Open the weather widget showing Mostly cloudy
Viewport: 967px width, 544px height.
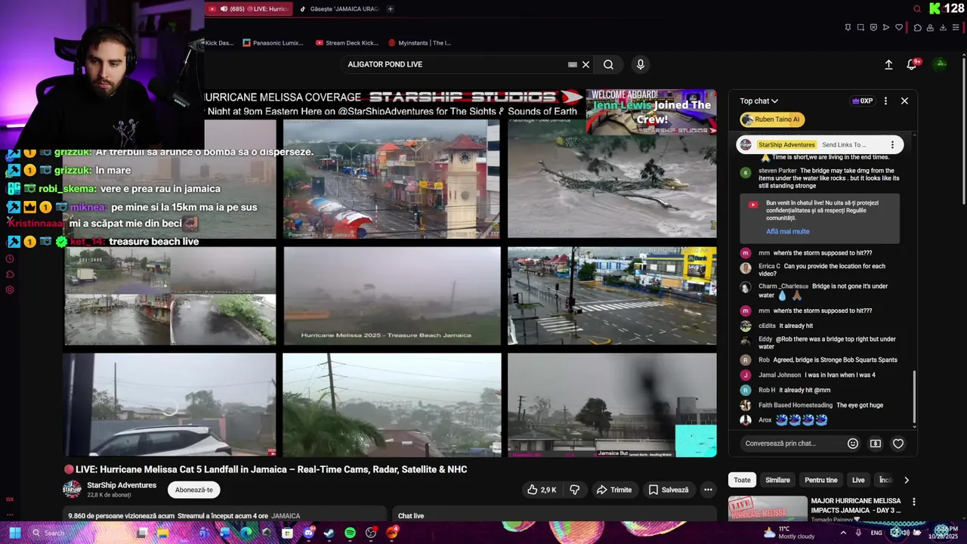[789, 533]
